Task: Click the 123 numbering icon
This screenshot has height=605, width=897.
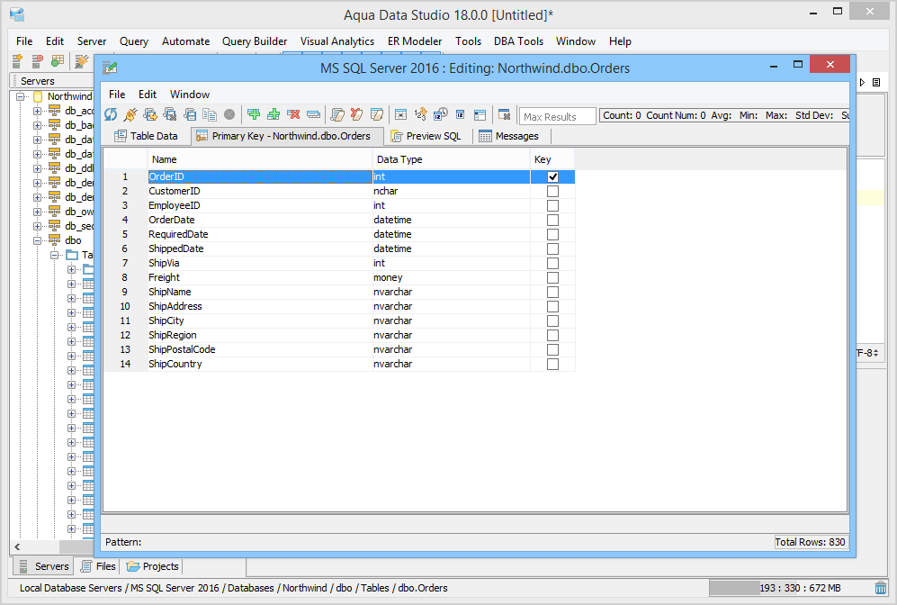Action: (x=420, y=114)
